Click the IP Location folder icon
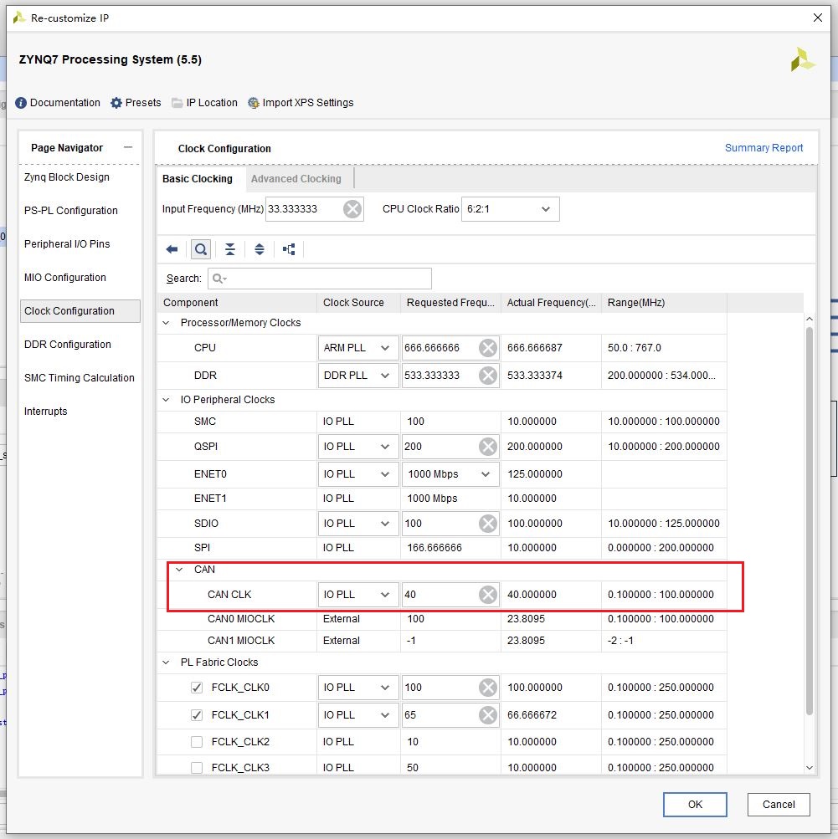This screenshot has width=838, height=839. [x=177, y=103]
